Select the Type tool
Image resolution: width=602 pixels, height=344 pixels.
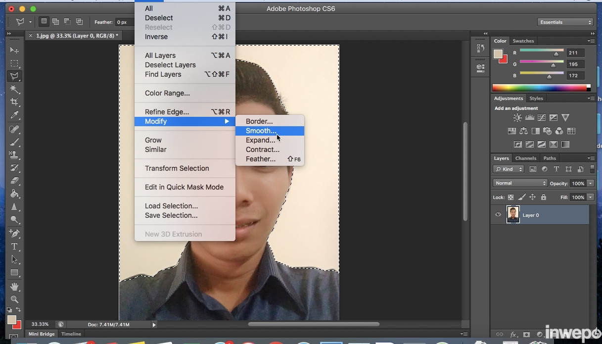[x=14, y=246]
